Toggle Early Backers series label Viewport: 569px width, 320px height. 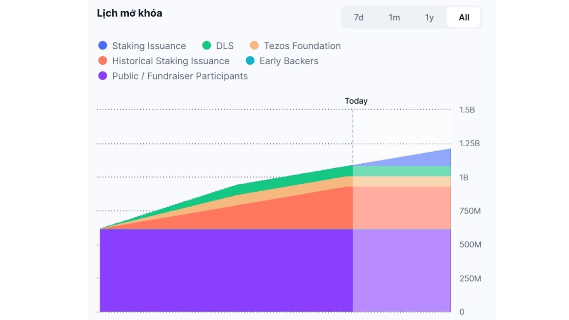[x=289, y=61]
